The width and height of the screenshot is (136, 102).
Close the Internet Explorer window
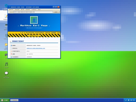pos(58,7)
